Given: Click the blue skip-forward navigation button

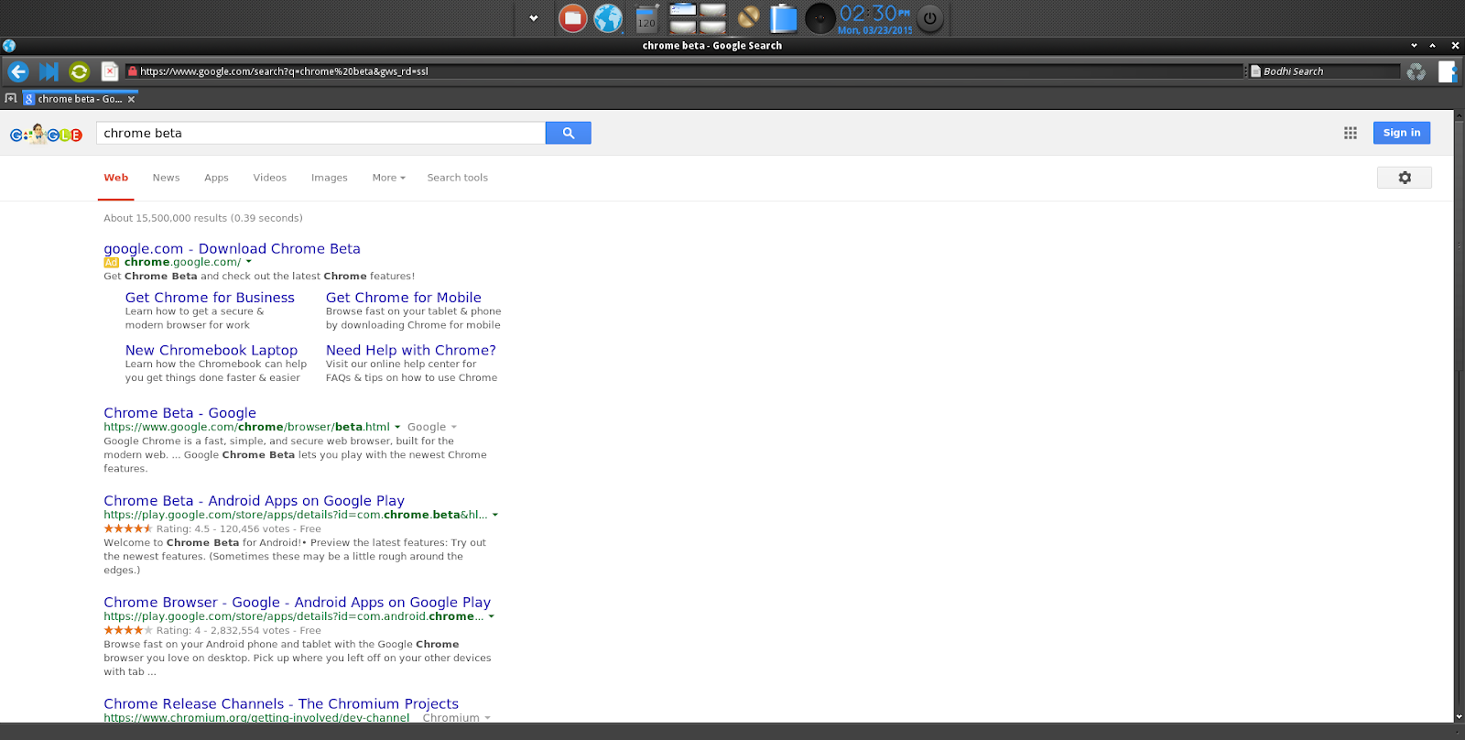Looking at the screenshot, I should (49, 71).
